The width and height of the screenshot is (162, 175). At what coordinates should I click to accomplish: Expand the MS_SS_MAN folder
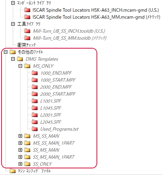20,136
